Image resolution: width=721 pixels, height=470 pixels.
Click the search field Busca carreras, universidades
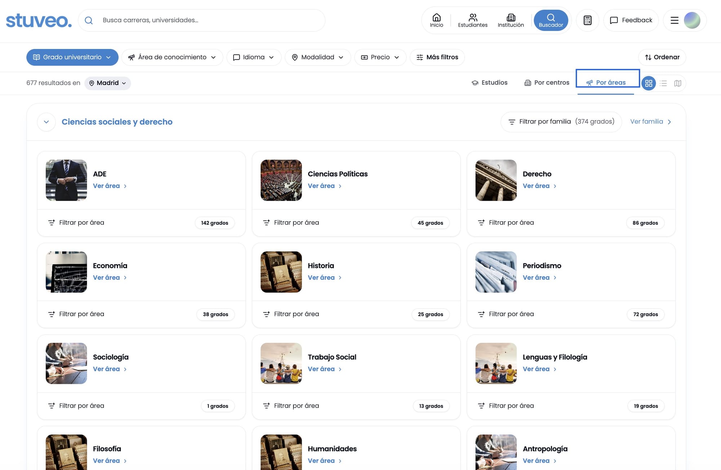pos(202,20)
